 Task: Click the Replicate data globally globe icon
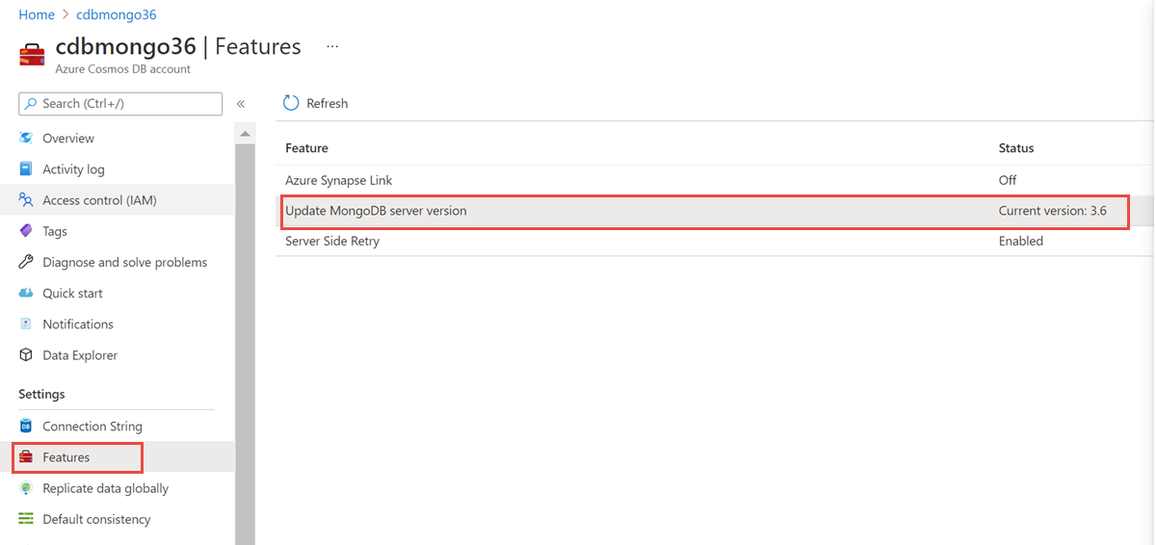point(26,488)
